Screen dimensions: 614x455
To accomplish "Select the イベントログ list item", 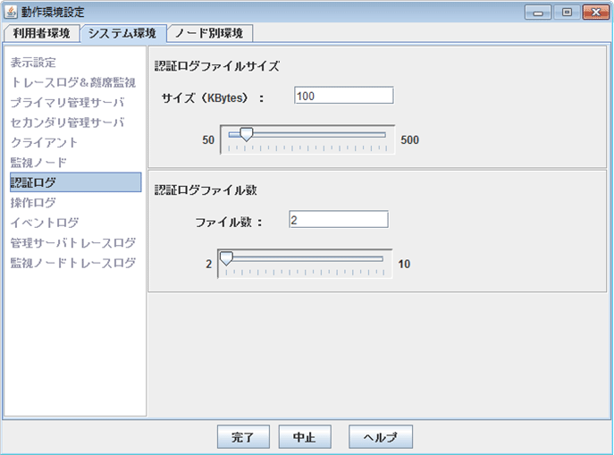I will point(44,223).
